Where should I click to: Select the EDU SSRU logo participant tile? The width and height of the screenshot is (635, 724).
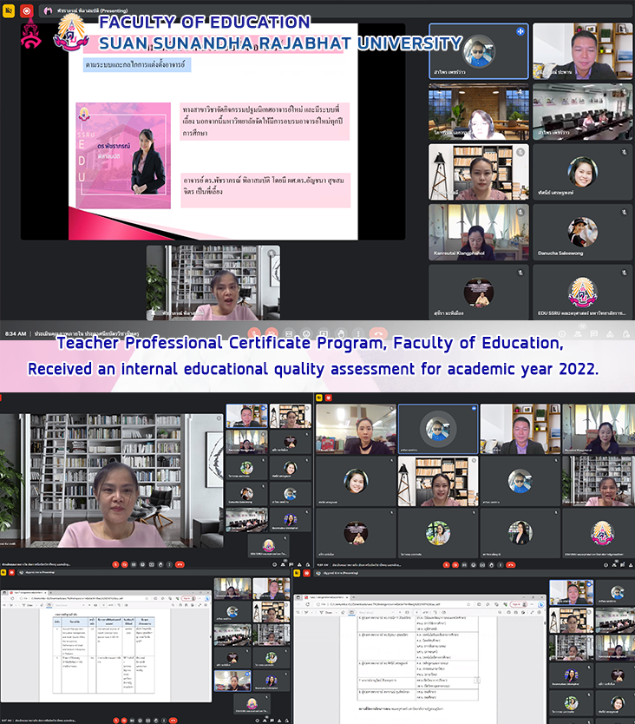point(582,292)
